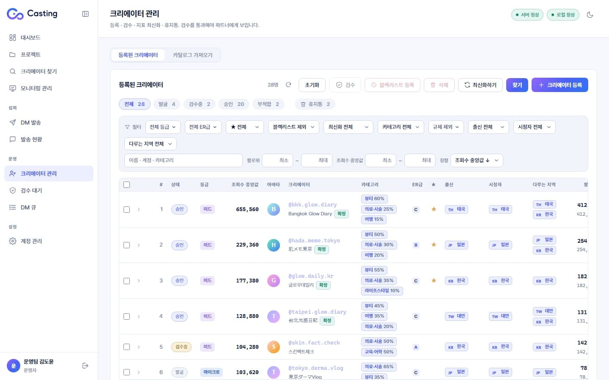609x380 pixels.
Task: Open 계정 관리 settings
Action: pos(49,241)
